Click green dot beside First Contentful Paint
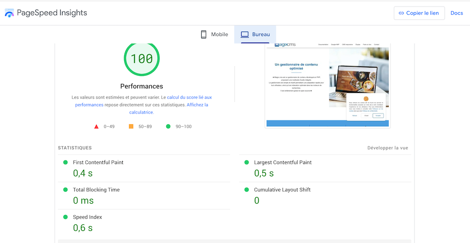Image resolution: width=470 pixels, height=243 pixels. [65, 162]
